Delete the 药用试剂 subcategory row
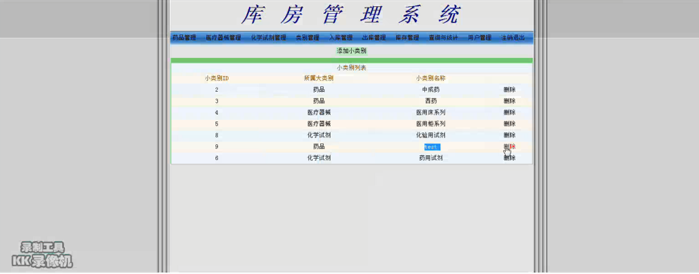 (x=509, y=158)
